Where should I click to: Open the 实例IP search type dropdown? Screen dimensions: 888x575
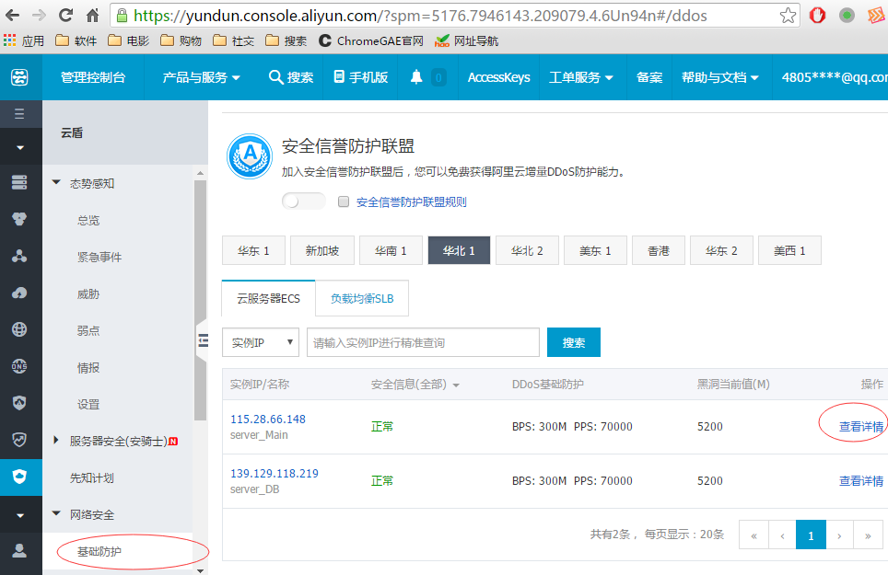(x=261, y=342)
